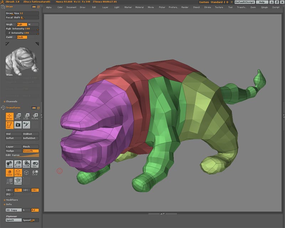
Task: Click the DefaultZScript button
Action: point(244,2)
